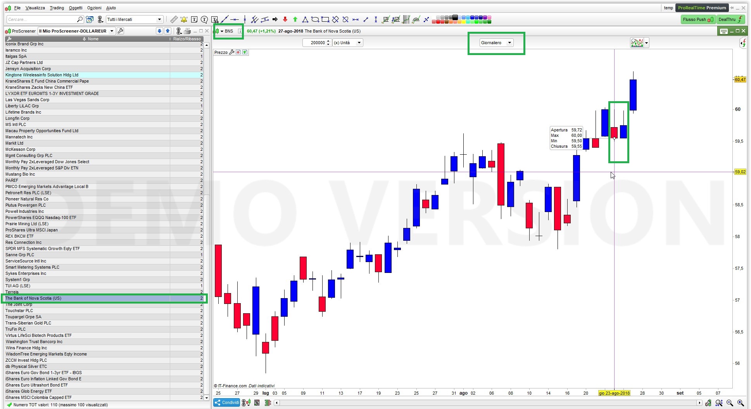Select Pioneer Natural Res Co row
751x409 pixels.
[x=104, y=199]
